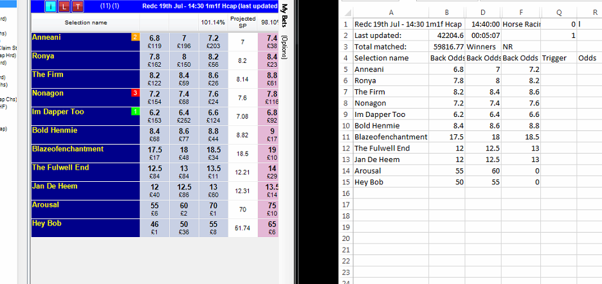Click the red 'L' icon button
The image size is (602, 284).
click(64, 6)
